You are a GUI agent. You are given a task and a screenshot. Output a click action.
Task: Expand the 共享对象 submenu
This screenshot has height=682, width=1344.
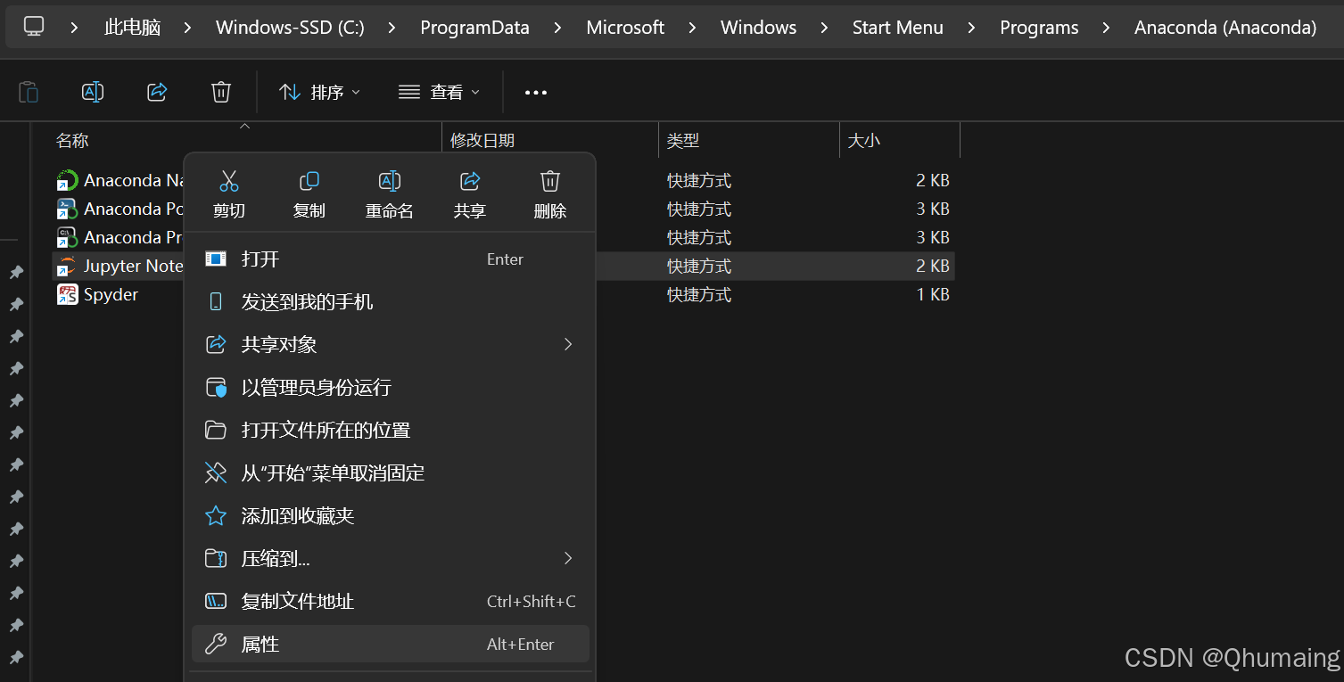click(x=391, y=344)
